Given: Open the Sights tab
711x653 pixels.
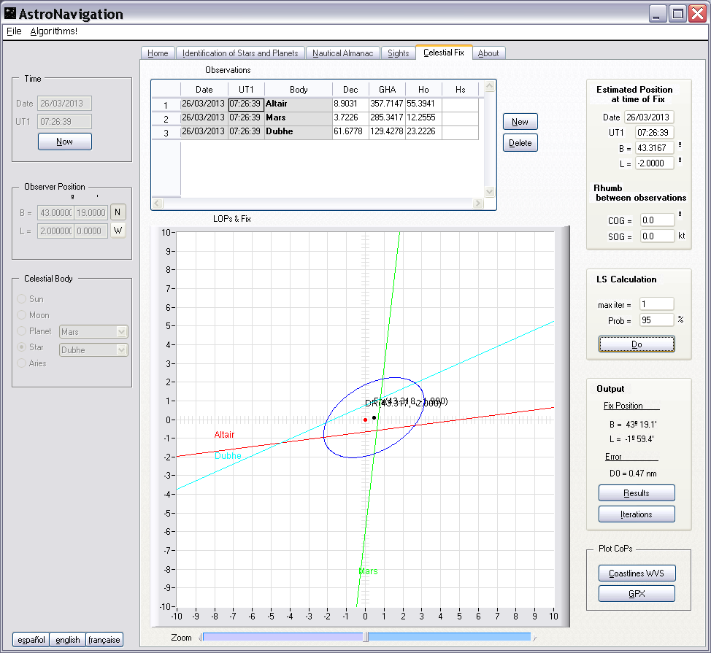Looking at the screenshot, I should tap(399, 53).
